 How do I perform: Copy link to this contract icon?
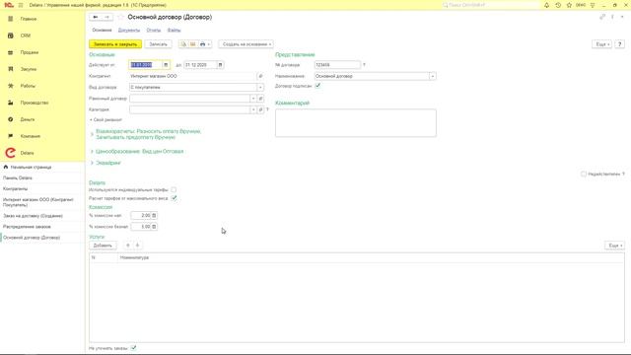click(602, 17)
